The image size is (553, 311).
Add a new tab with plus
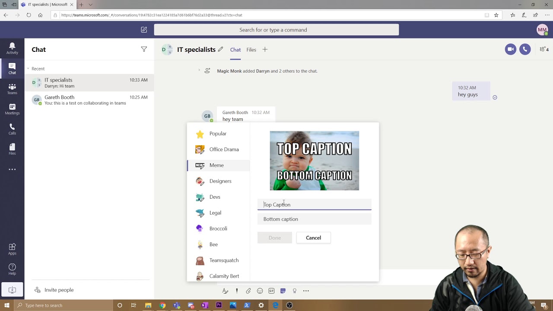tap(265, 50)
